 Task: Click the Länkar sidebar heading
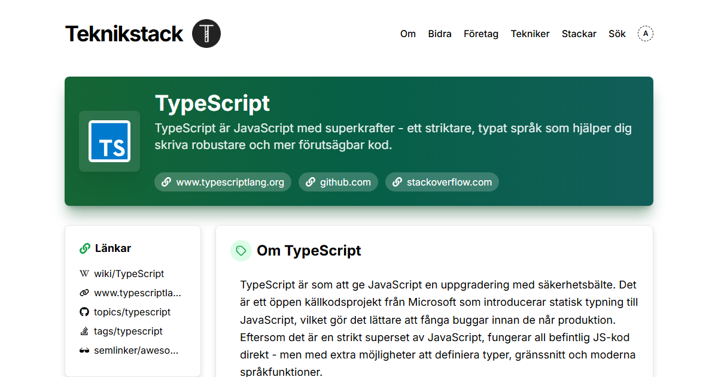[x=113, y=248]
